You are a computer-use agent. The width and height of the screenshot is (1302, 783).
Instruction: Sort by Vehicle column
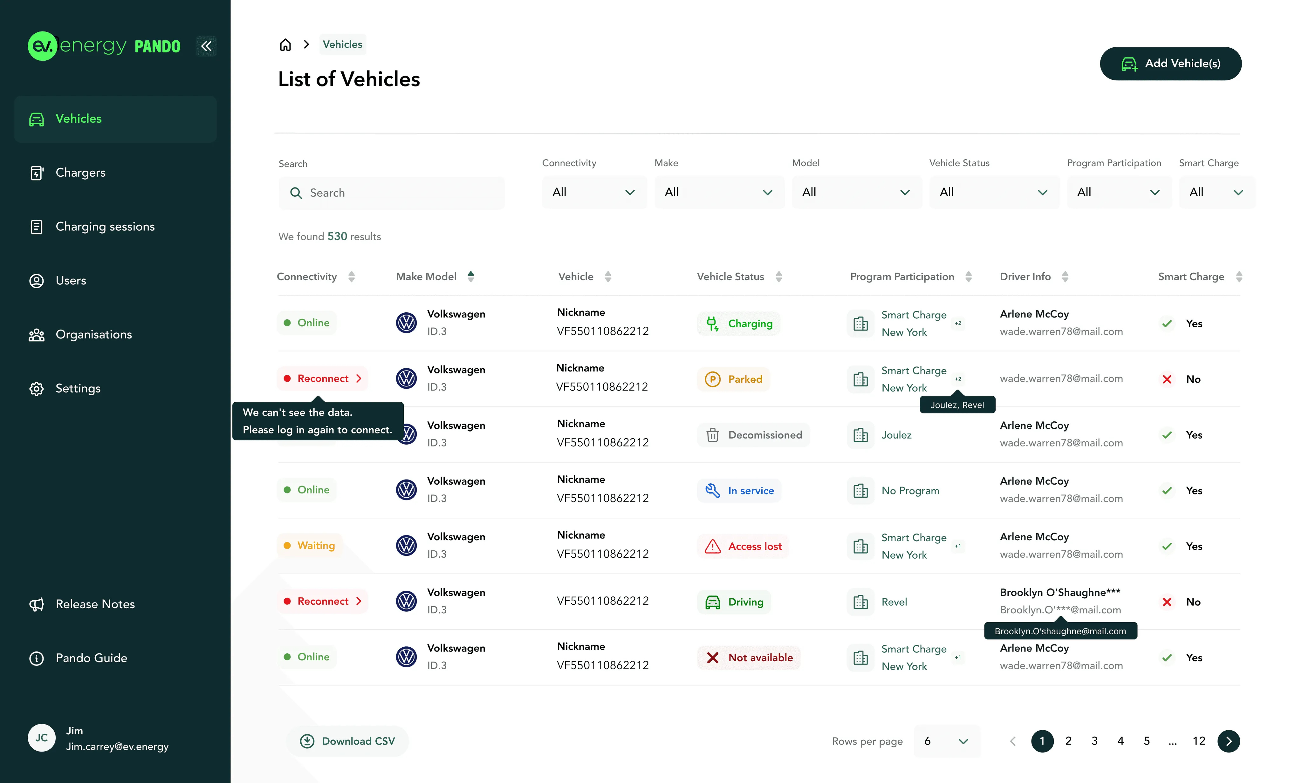608,276
